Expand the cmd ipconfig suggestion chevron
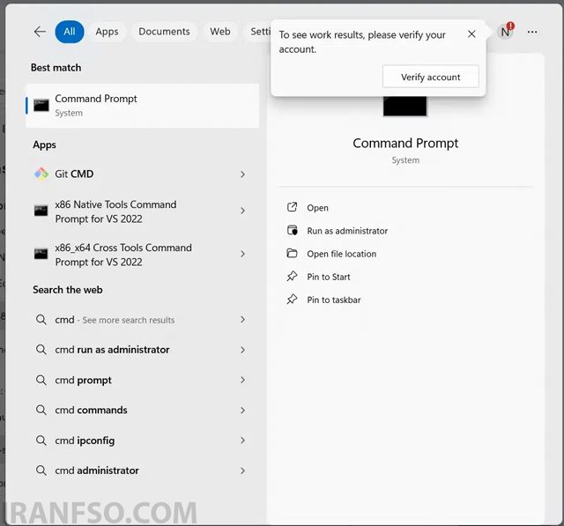 coord(243,441)
